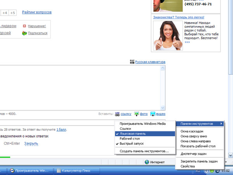The image size is (233, 175).
Task: Click the Windows Media Player taskbar icon
Action: [x=12, y=171]
